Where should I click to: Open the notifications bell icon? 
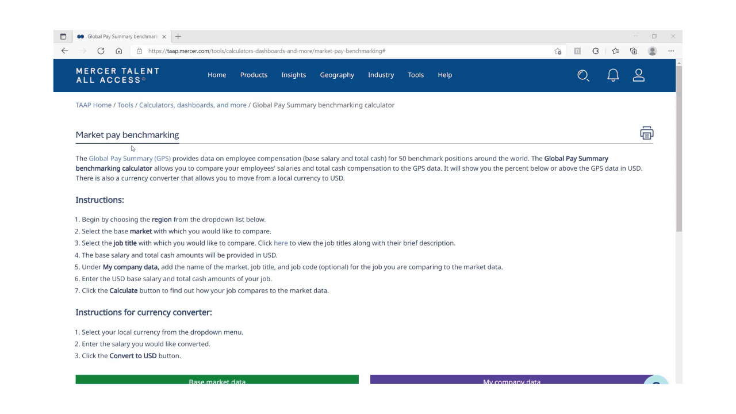tap(612, 75)
